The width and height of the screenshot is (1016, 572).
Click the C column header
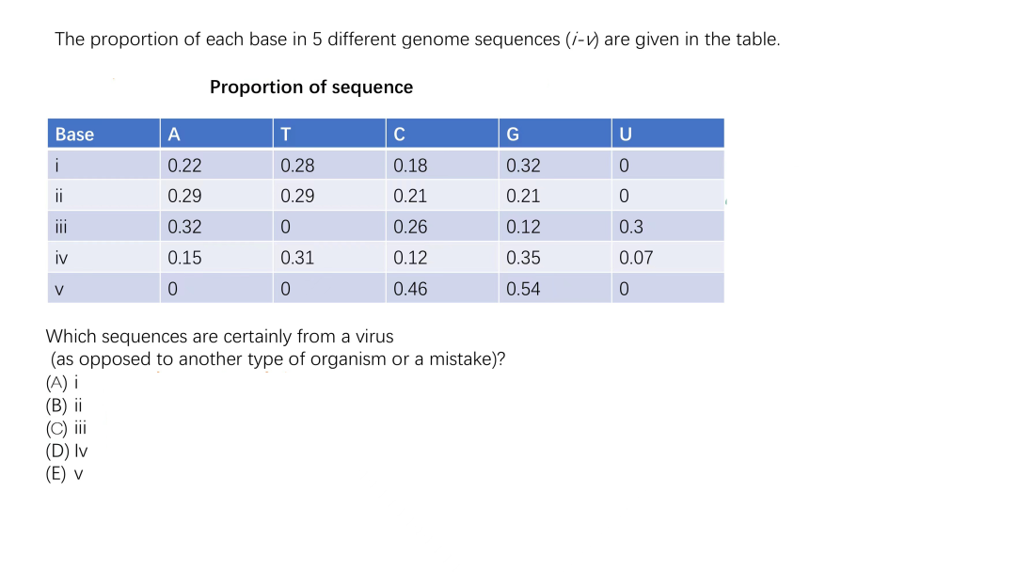(442, 134)
